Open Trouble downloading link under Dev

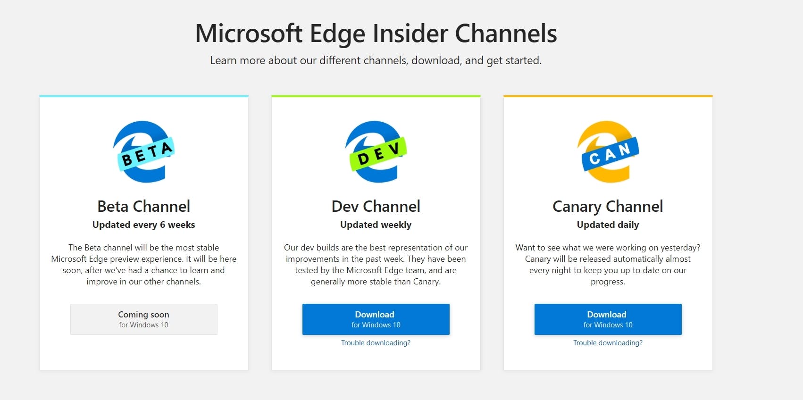[376, 343]
